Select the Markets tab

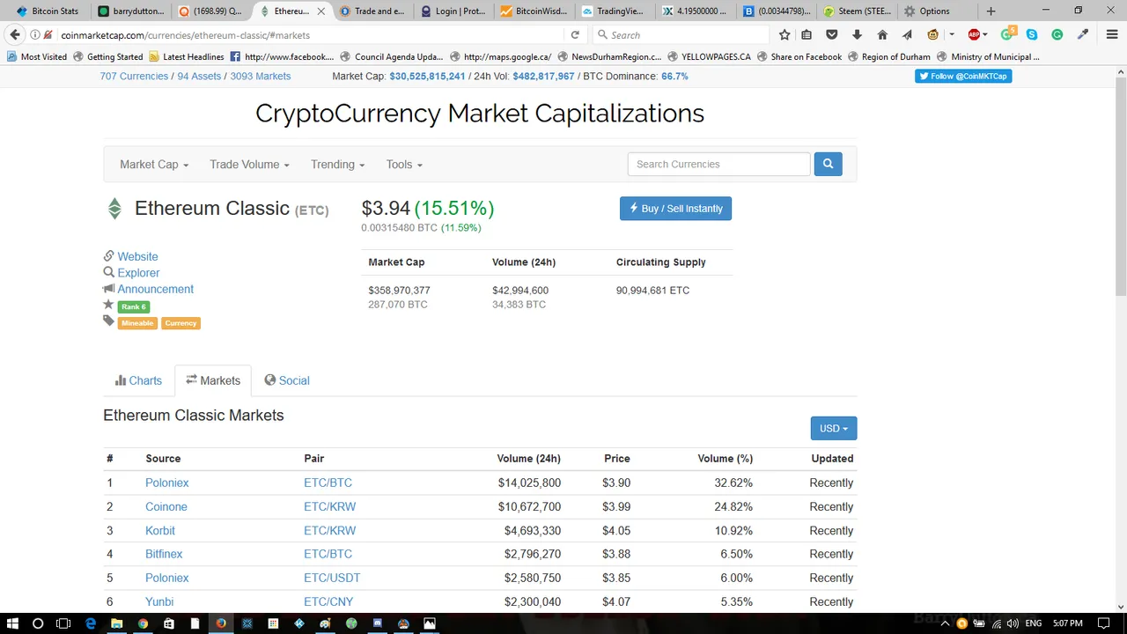(x=213, y=380)
